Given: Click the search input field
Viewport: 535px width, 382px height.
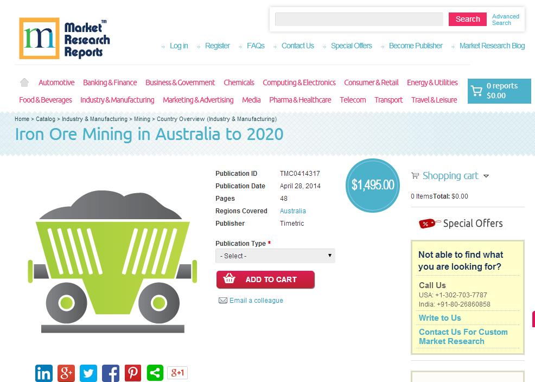Looking at the screenshot, I should (359, 19).
